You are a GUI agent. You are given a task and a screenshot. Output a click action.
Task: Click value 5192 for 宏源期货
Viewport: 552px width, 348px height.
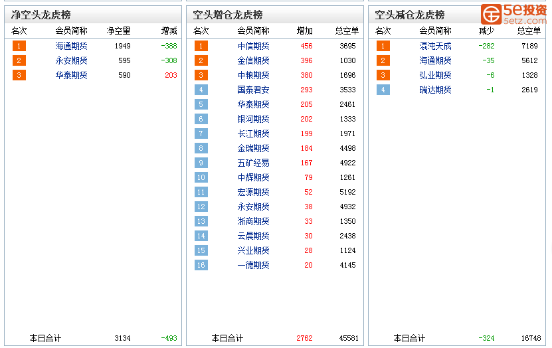pos(347,192)
